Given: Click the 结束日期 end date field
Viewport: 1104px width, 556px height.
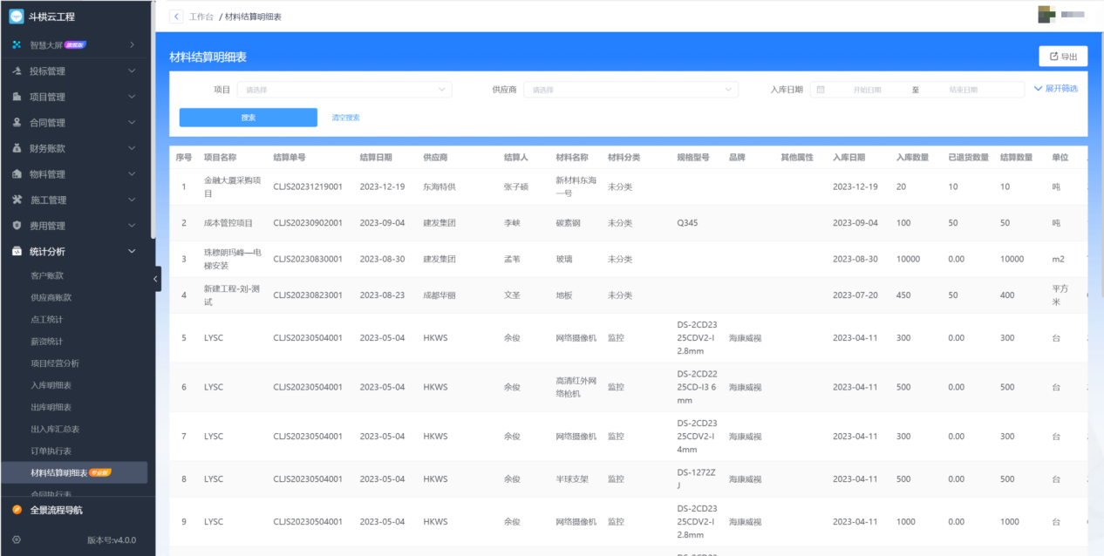Looking at the screenshot, I should coord(964,90).
